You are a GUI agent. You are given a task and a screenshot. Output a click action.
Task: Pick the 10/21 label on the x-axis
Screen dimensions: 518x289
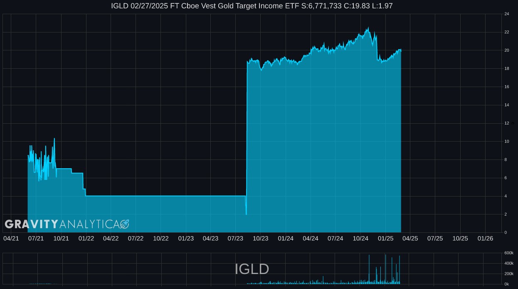[x=61, y=239]
